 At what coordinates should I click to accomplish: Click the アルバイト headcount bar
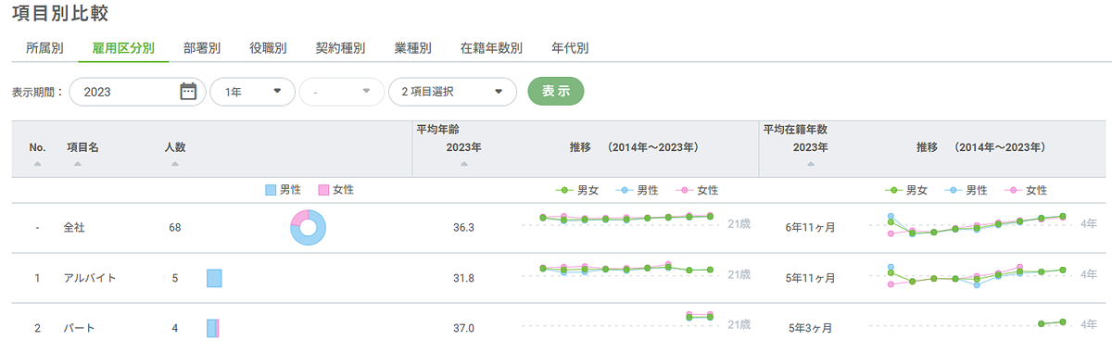pyautogui.click(x=214, y=278)
